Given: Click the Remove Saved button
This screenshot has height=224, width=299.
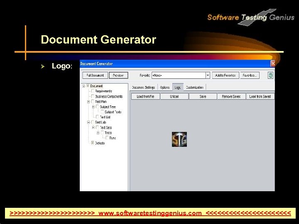Looking at the screenshot, I should pos(231,96).
